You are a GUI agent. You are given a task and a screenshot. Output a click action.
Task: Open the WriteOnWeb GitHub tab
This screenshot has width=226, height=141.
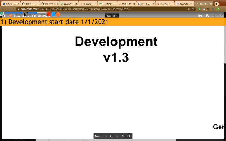pos(49,4)
